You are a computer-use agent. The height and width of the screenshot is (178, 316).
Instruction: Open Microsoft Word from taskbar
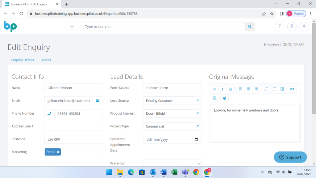(x=164, y=172)
